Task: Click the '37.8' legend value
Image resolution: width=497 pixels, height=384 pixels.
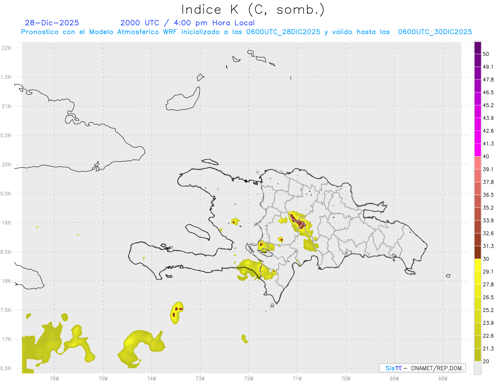Action: pyautogui.click(x=488, y=182)
